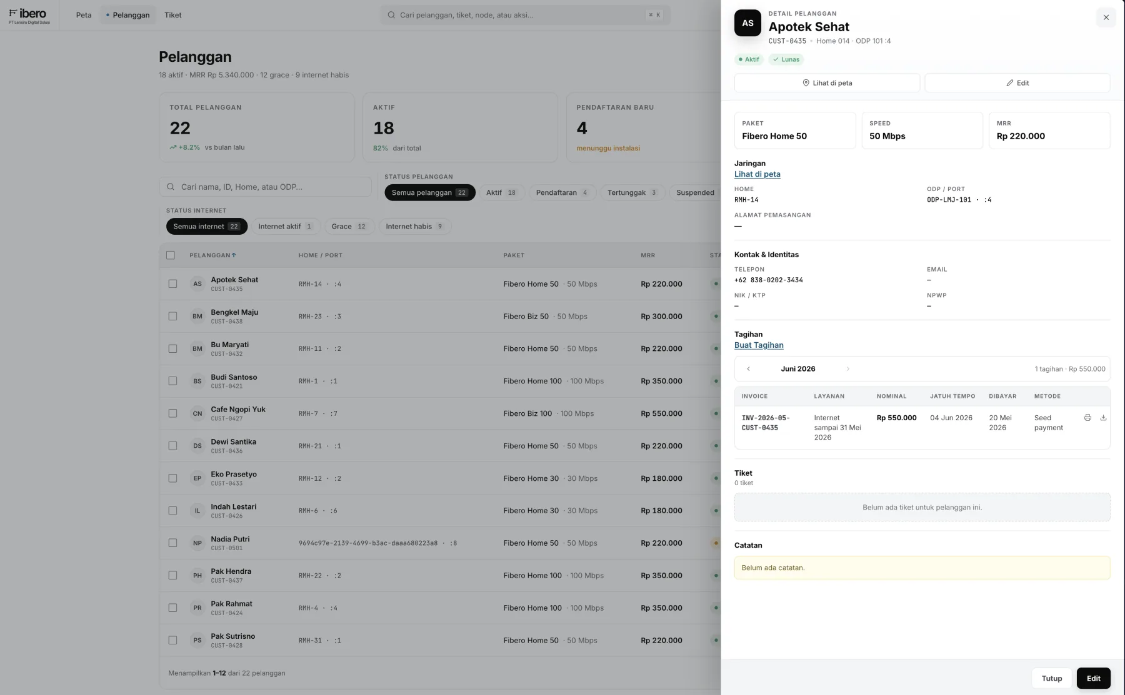
Task: Click the Belum ada catatan note field
Action: pos(922,568)
